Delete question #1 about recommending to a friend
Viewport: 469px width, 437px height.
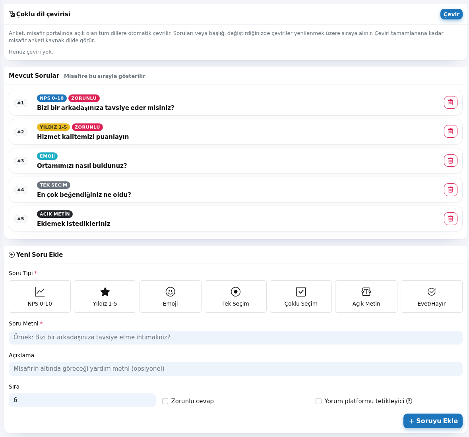pos(450,102)
